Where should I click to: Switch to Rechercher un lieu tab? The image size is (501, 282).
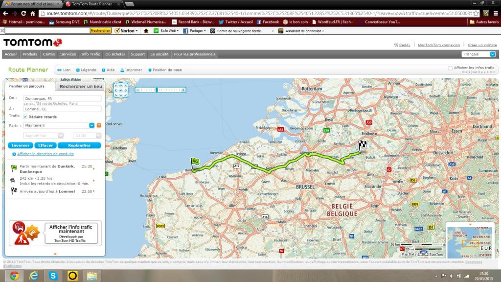tap(81, 86)
